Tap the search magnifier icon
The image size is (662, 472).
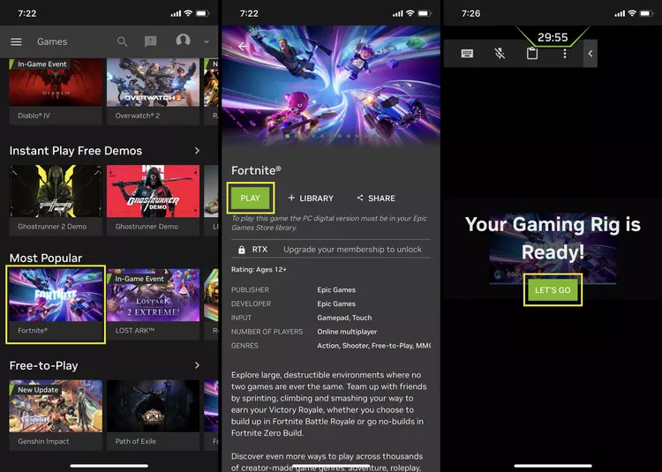[122, 41]
